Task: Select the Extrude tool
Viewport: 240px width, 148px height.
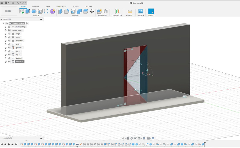Action: [27, 11]
